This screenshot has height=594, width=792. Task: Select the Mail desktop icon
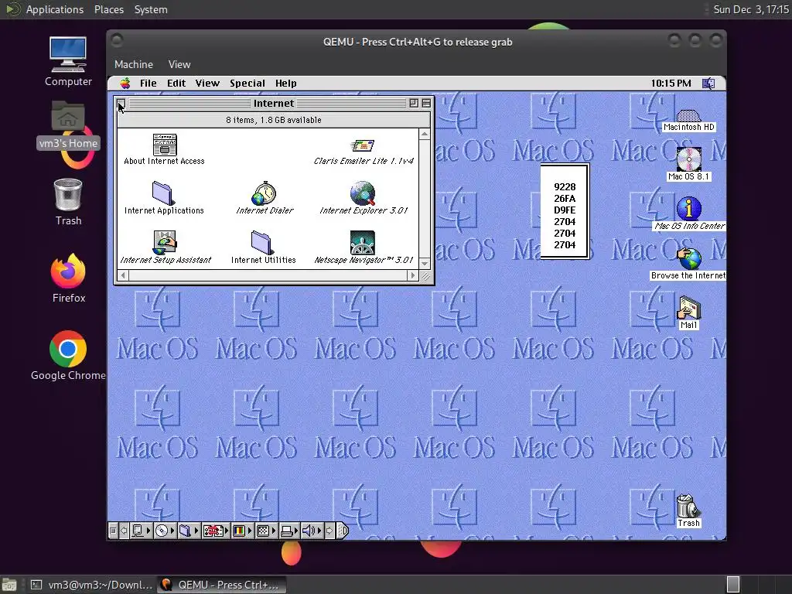click(689, 307)
